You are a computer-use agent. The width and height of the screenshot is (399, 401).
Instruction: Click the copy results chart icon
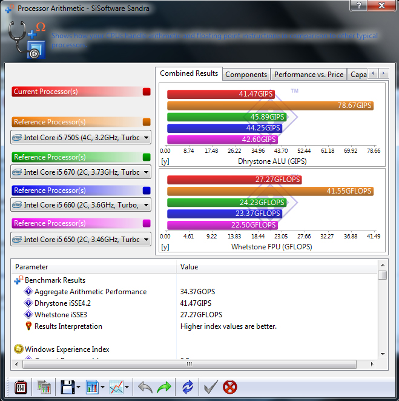(x=44, y=387)
